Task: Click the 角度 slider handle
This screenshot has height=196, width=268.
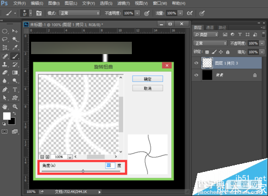Action: pyautogui.click(x=83, y=171)
